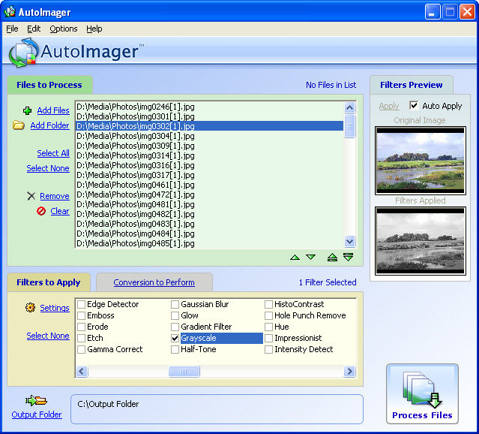Select img0309[1].jpg in the file list
Viewport: 479px width, 434px height.
[x=135, y=146]
